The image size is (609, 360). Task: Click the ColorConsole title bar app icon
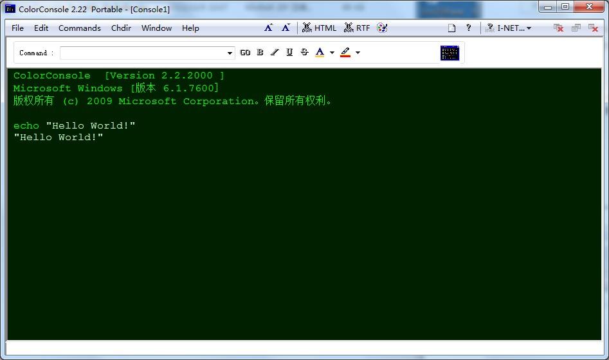(10, 8)
